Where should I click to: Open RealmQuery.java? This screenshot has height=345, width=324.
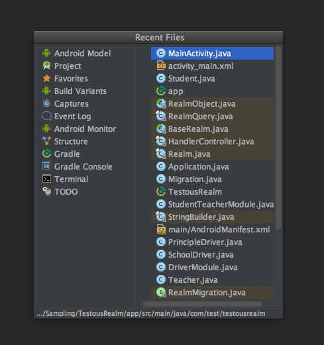coord(212,116)
